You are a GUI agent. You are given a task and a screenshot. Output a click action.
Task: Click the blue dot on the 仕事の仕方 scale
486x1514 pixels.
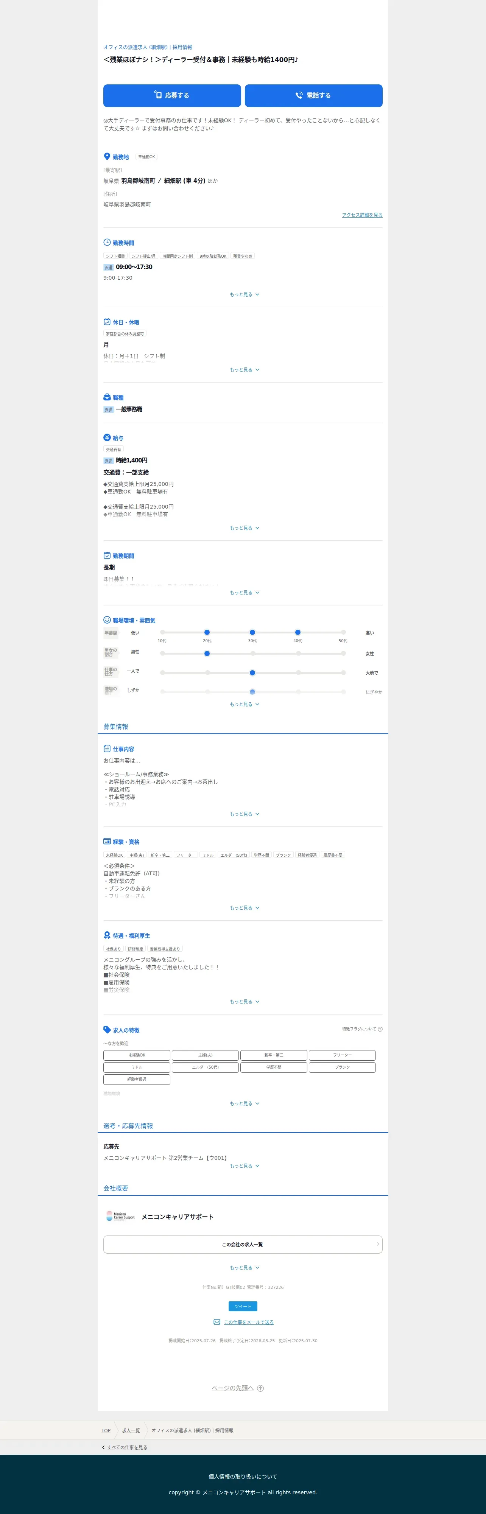tap(252, 672)
